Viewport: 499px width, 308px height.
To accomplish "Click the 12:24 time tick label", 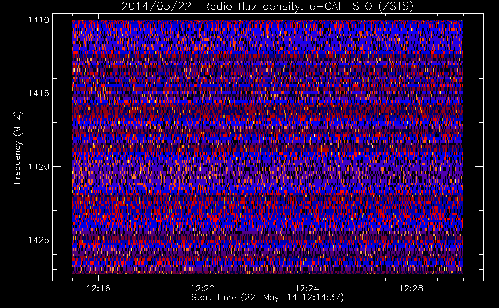I will [x=307, y=289].
